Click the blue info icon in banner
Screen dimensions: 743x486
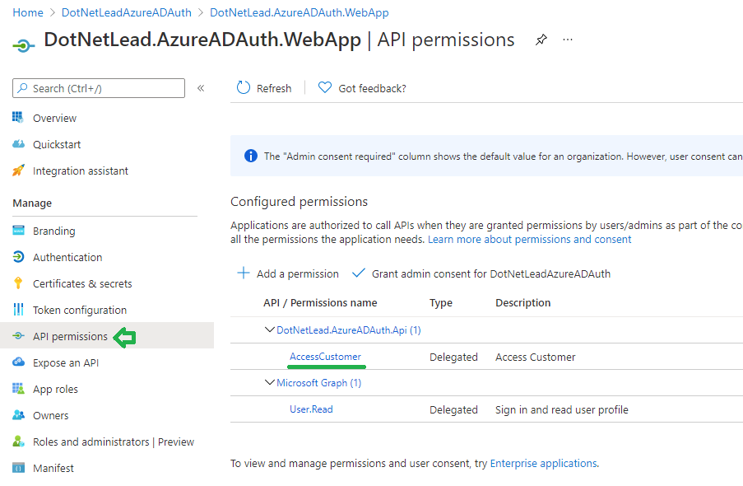[251, 156]
